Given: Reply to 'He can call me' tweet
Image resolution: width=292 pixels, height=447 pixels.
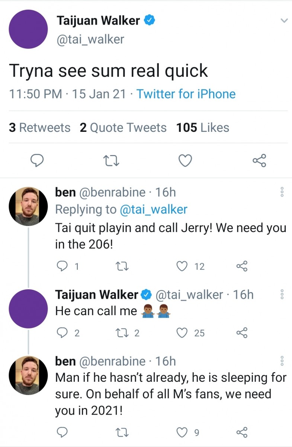Looking at the screenshot, I should 62,333.
